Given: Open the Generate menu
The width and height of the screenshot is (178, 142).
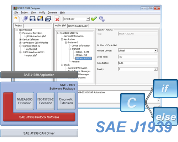Looking at the screenshot, I should 52,12.
